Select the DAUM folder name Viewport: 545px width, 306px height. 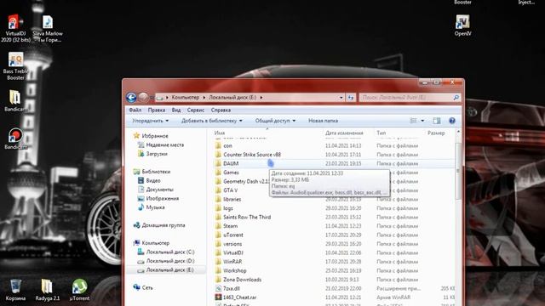[x=231, y=164]
